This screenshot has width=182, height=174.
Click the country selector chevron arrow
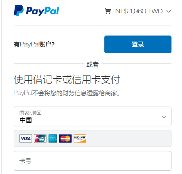tap(164, 117)
